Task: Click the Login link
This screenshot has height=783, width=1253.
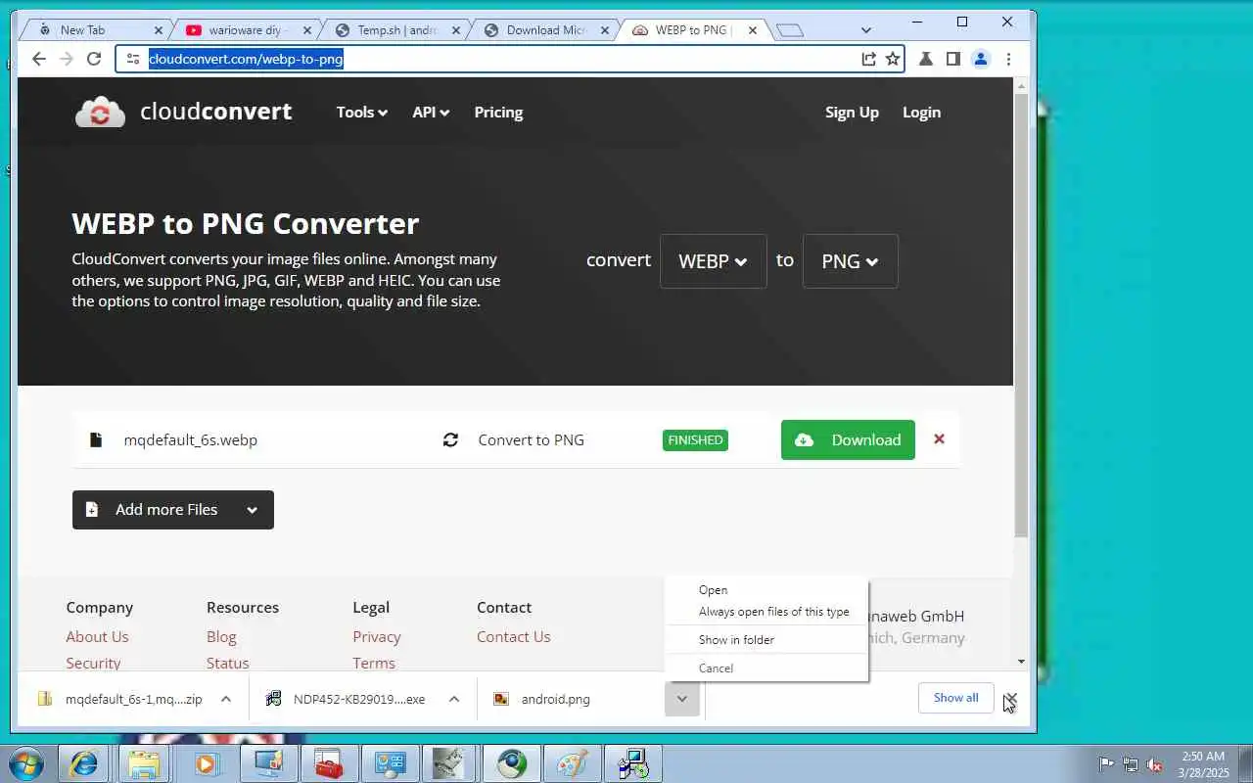Action: (921, 113)
